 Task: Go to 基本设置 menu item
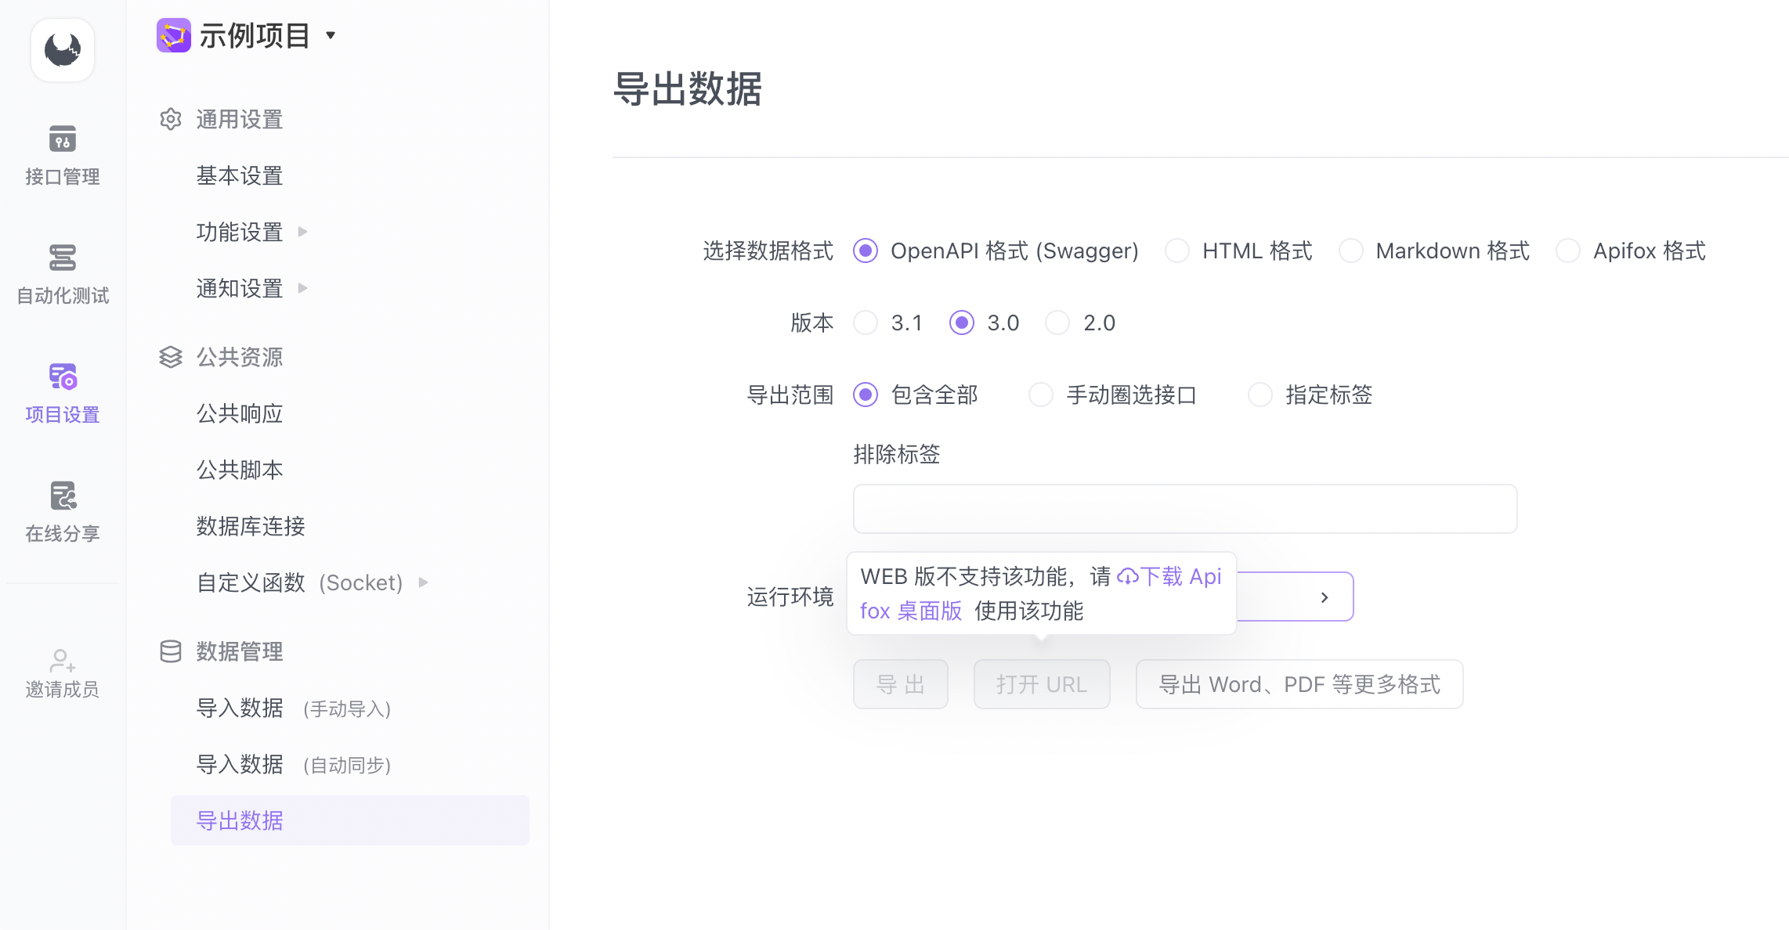click(x=239, y=175)
